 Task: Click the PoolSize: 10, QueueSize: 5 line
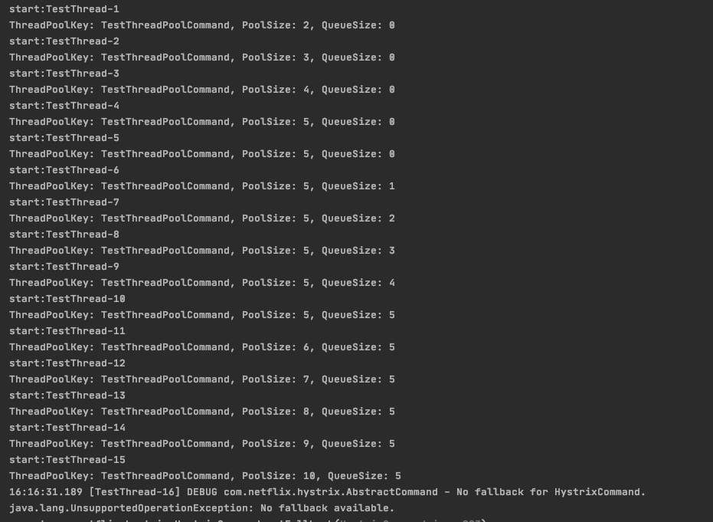pyautogui.click(x=204, y=476)
